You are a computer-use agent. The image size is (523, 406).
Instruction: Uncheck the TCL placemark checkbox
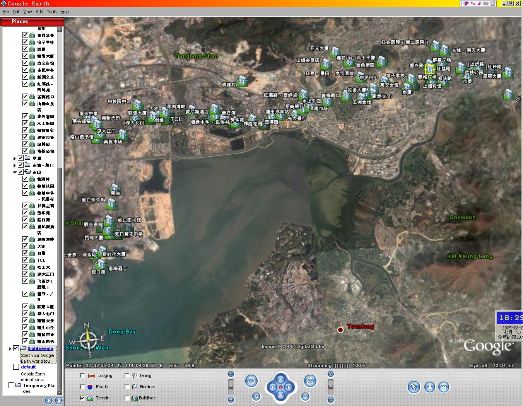(25, 260)
